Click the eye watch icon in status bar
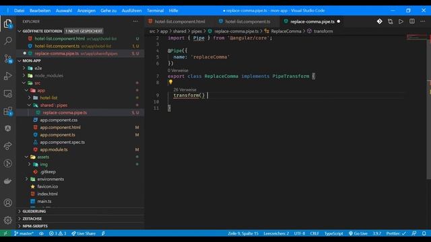 [41, 233]
